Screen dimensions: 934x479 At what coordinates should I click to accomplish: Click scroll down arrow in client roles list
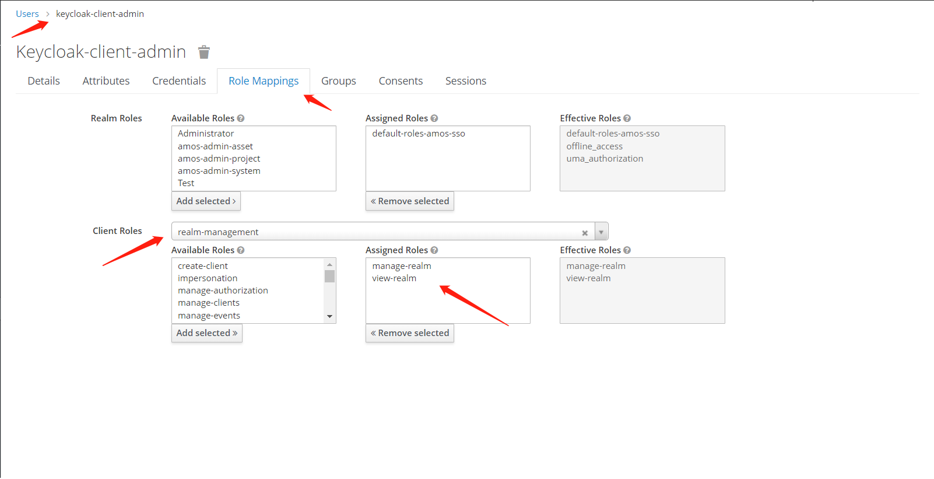[330, 317]
